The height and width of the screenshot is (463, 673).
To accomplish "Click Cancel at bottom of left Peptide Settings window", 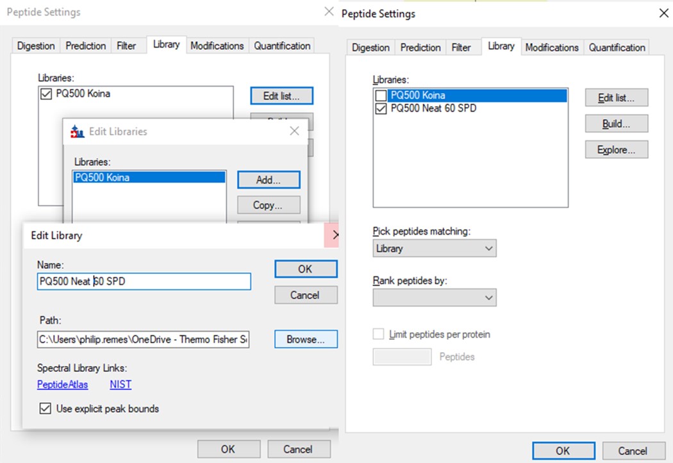I will point(299,450).
